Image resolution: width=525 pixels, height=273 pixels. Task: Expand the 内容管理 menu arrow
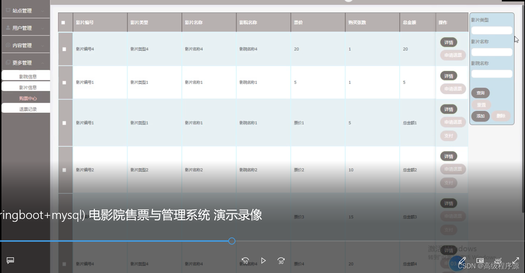tap(43, 46)
